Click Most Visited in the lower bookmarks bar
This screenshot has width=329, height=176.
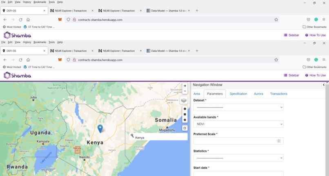coord(12,67)
